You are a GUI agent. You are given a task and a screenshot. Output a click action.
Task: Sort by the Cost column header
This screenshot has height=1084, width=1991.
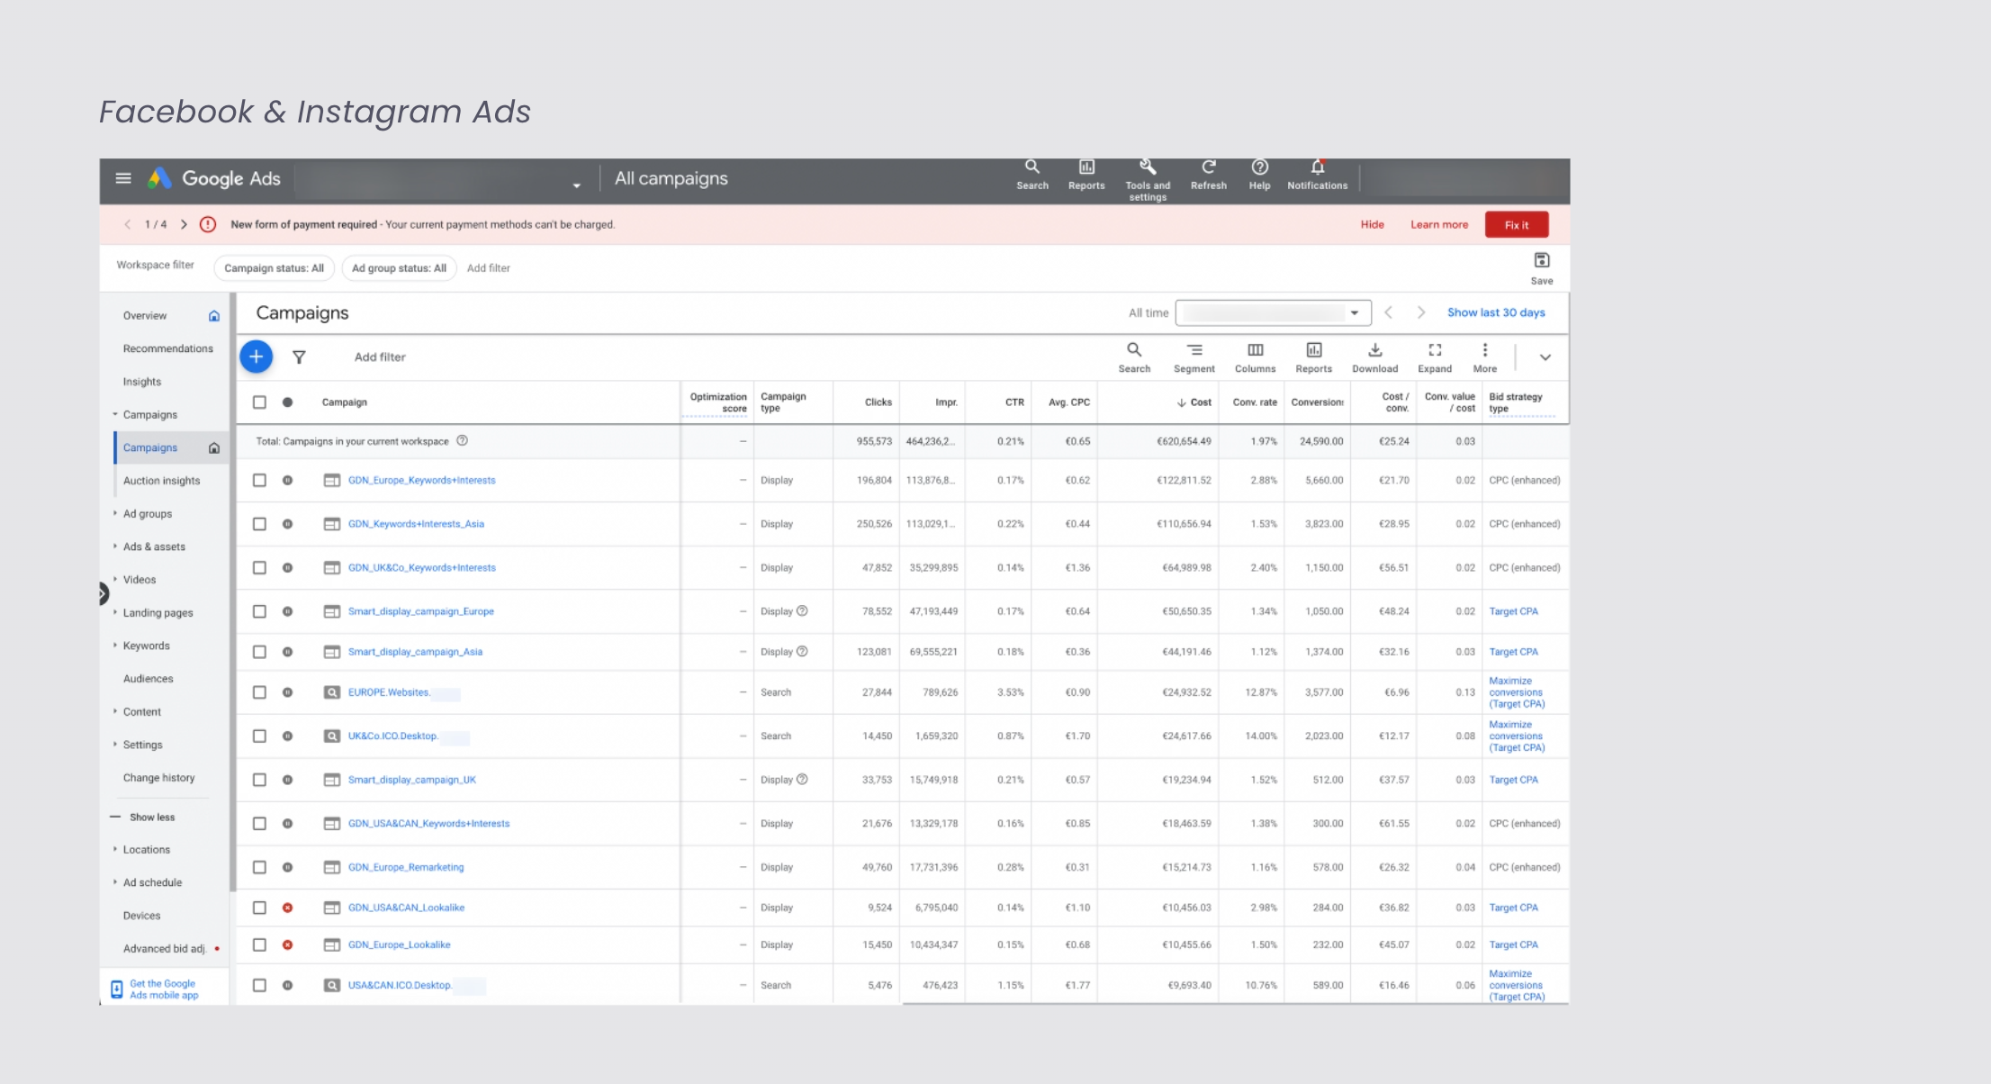1194,402
